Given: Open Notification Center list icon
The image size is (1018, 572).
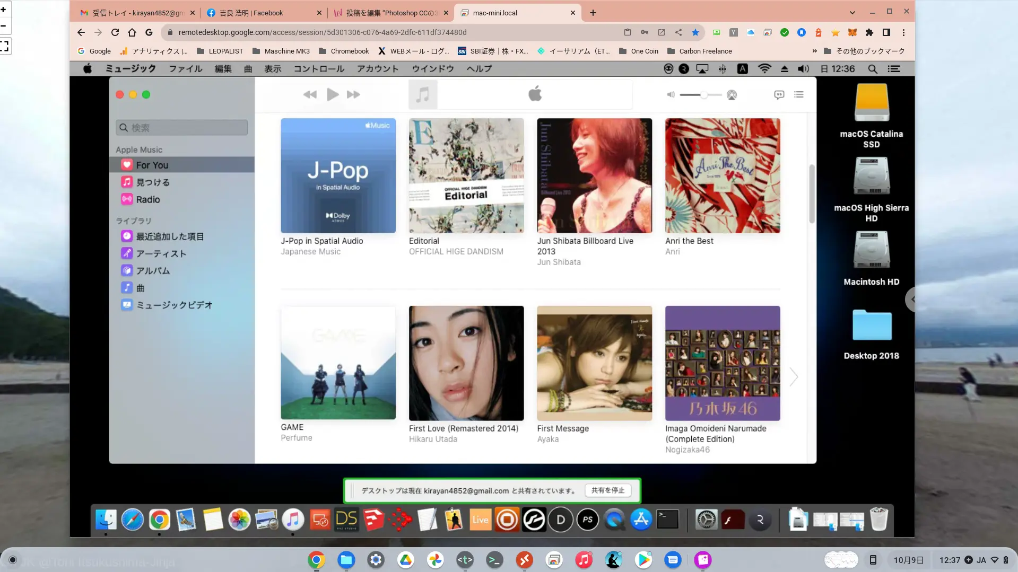Looking at the screenshot, I should coord(894,69).
